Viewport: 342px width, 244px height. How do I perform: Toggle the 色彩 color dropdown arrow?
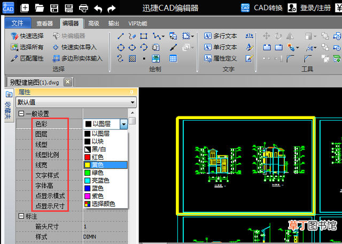[x=123, y=124]
